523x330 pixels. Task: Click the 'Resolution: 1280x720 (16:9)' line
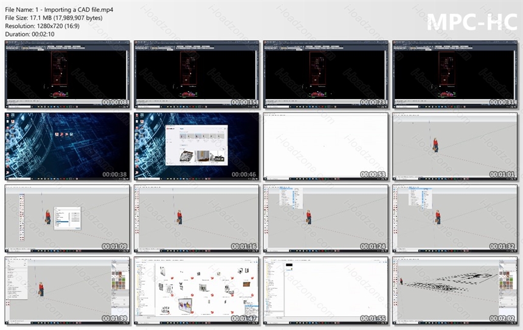tap(43, 26)
